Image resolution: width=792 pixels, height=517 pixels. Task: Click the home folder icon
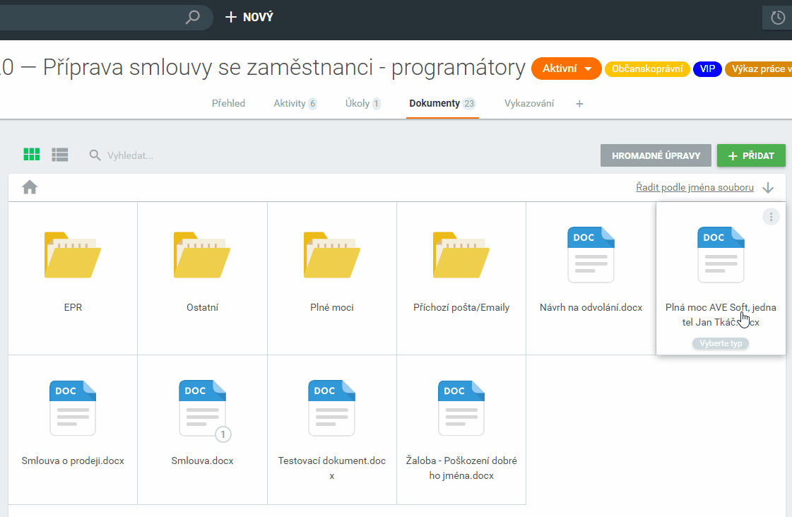pyautogui.click(x=30, y=187)
